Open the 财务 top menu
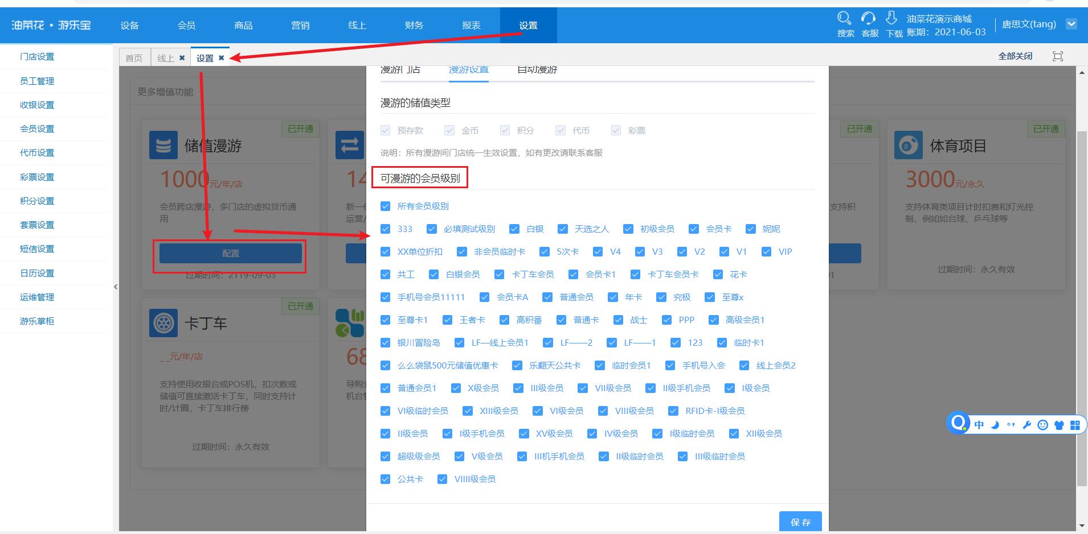 tap(415, 25)
